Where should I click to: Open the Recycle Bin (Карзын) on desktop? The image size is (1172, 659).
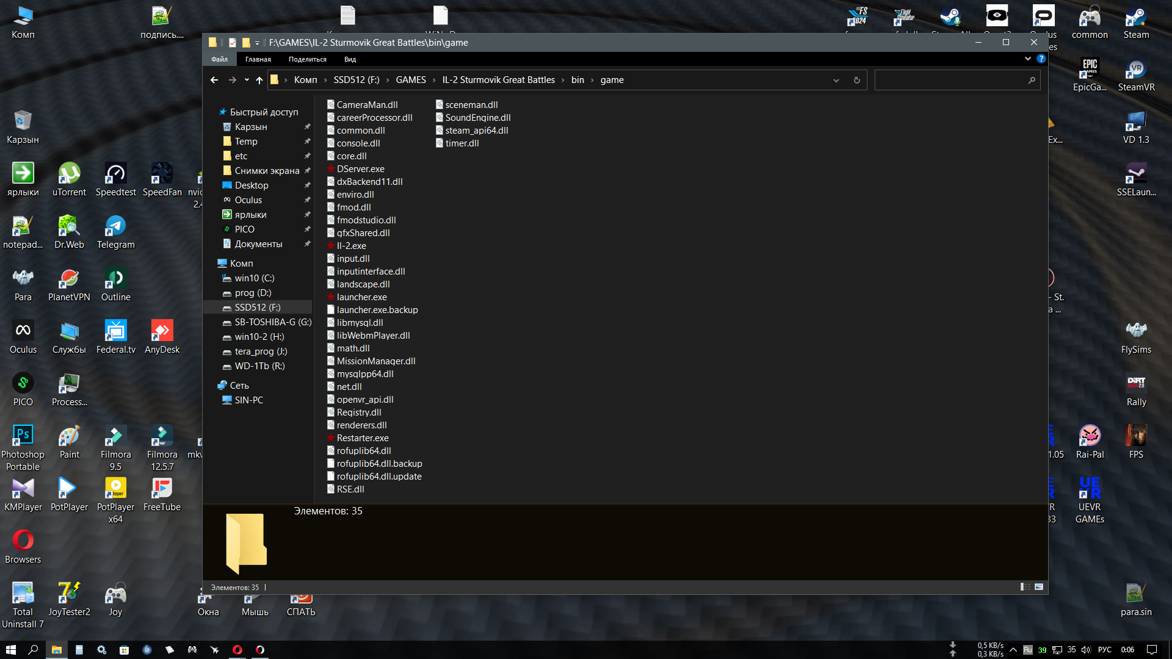point(23,128)
